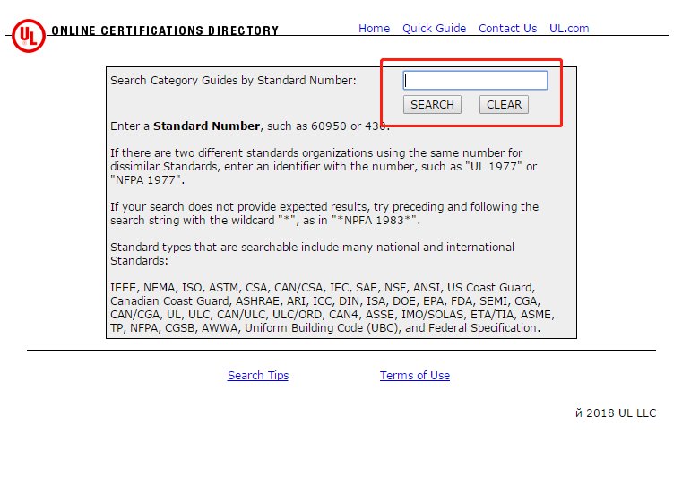Open the Search Tips link
This screenshot has height=487, width=682.
258,376
